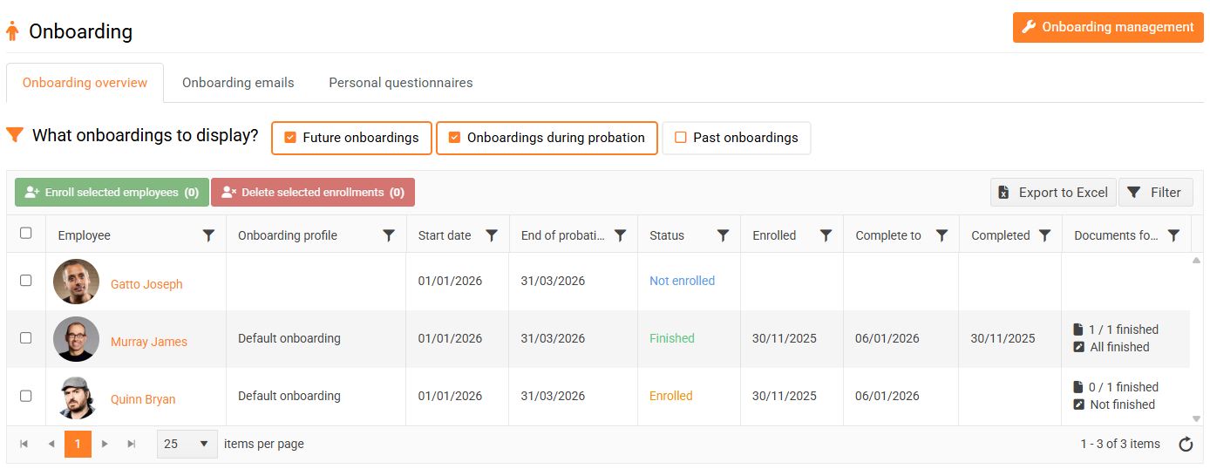Click the Enrolled column filter icon
The width and height of the screenshot is (1210, 469).
[x=826, y=235]
